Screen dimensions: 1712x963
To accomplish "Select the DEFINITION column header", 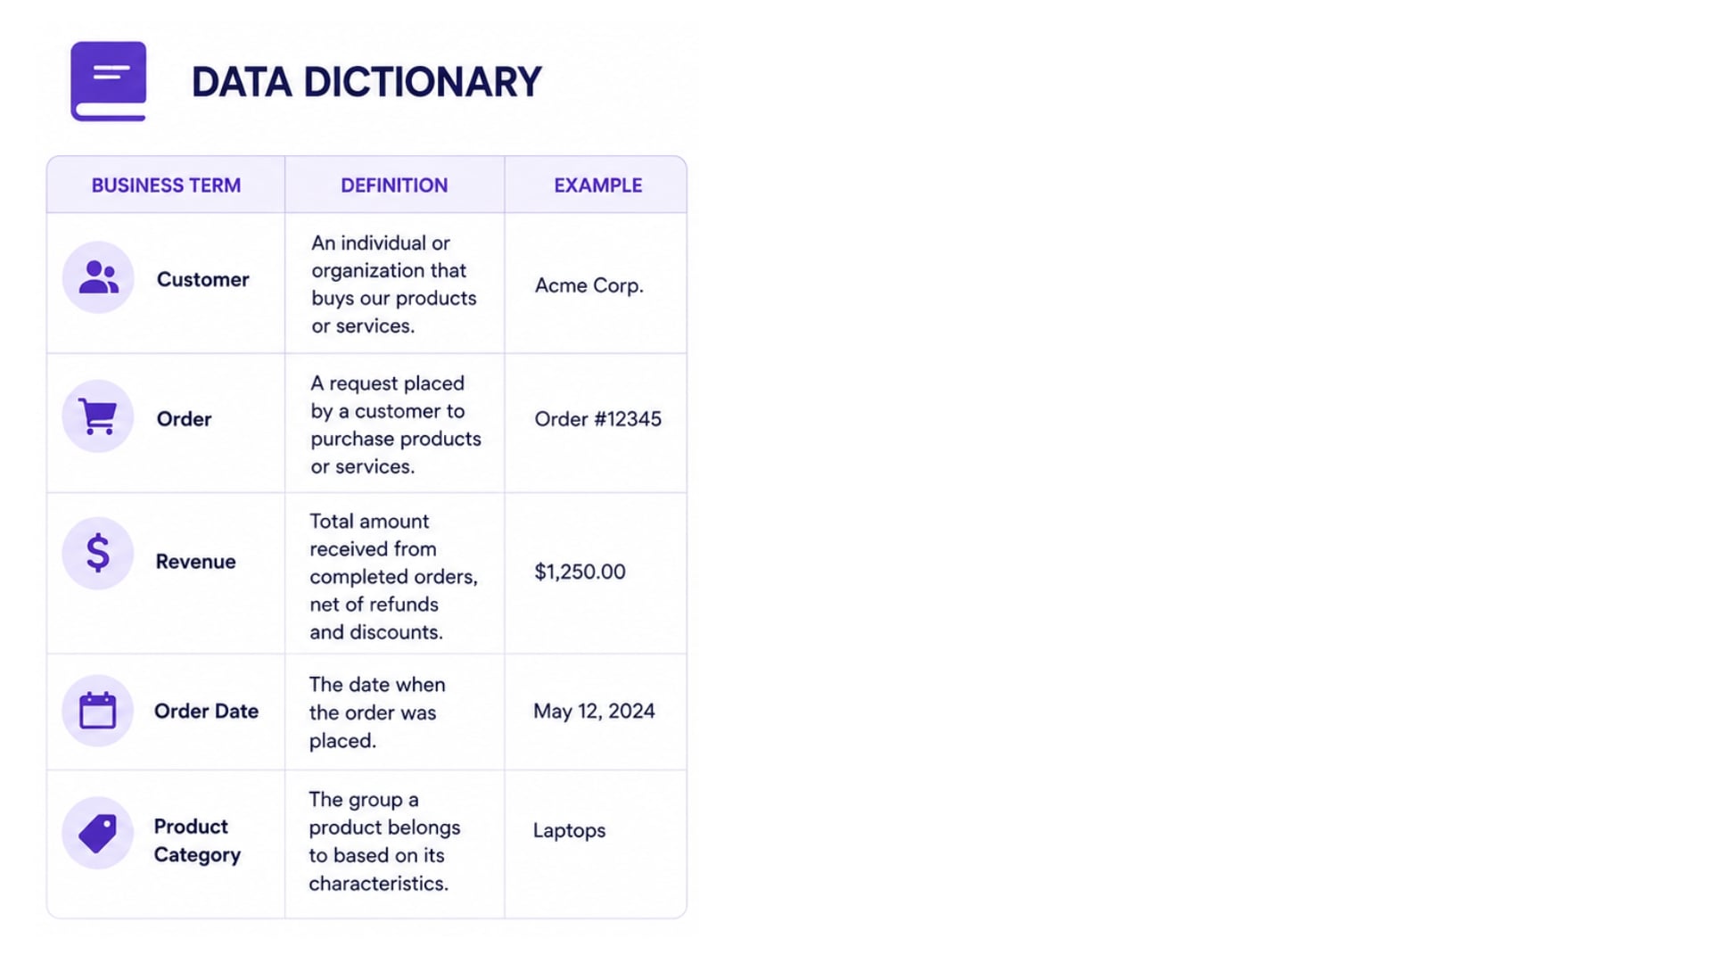I will click(x=394, y=185).
